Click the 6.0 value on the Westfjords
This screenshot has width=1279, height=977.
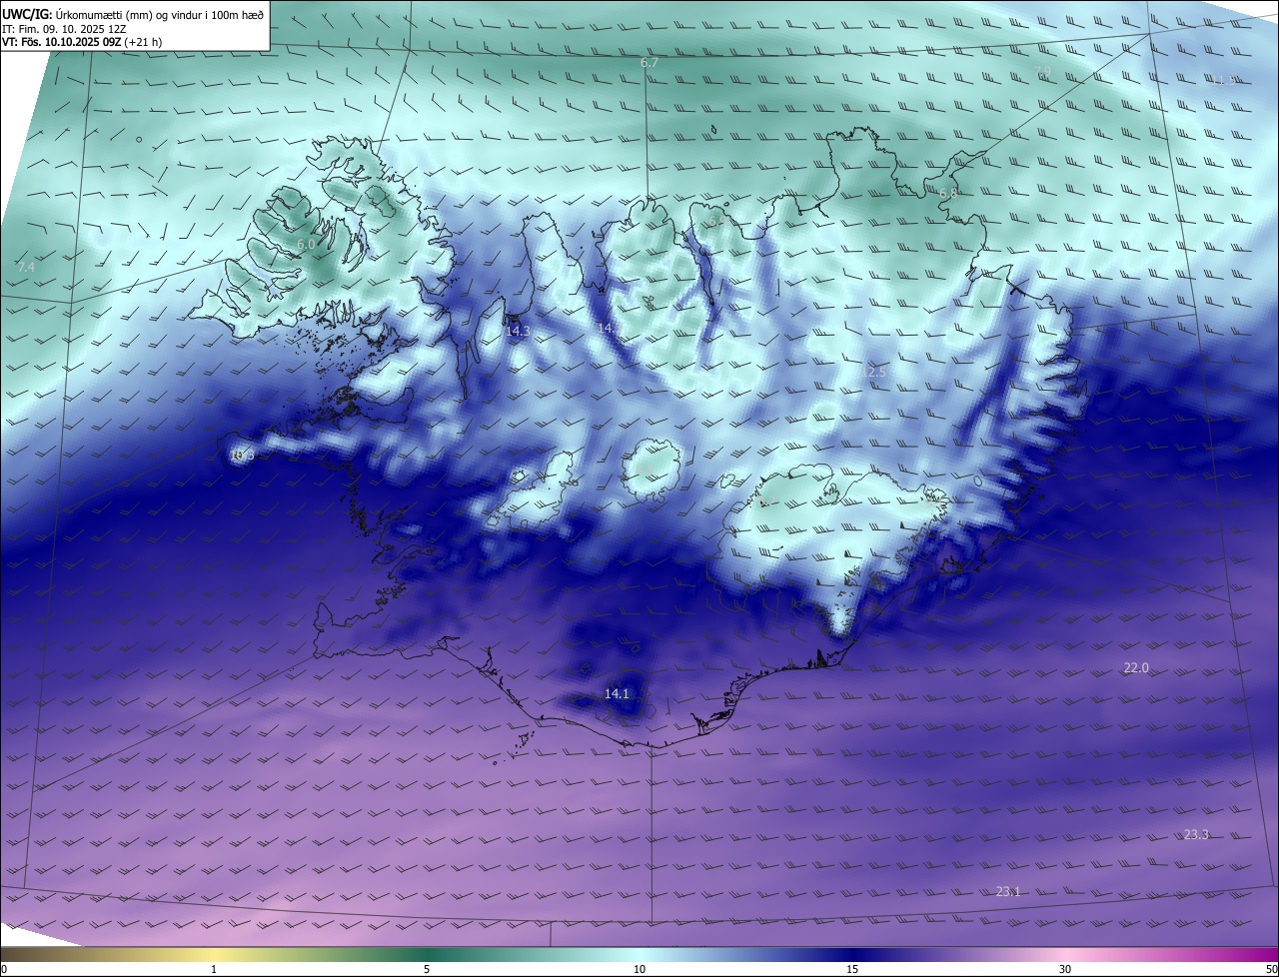(306, 244)
